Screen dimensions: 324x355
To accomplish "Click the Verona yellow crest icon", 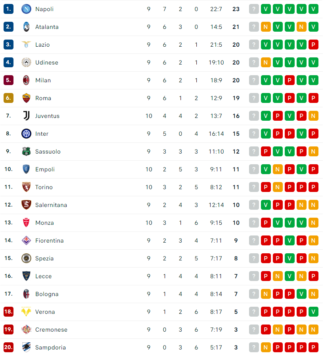I will click(26, 312).
